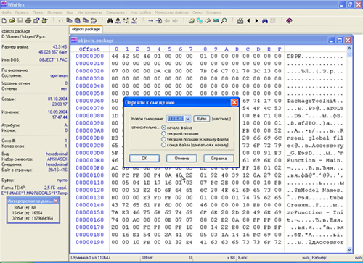363x263 pixels.
Task: Open the Файл menu
Action: (x=7, y=12)
